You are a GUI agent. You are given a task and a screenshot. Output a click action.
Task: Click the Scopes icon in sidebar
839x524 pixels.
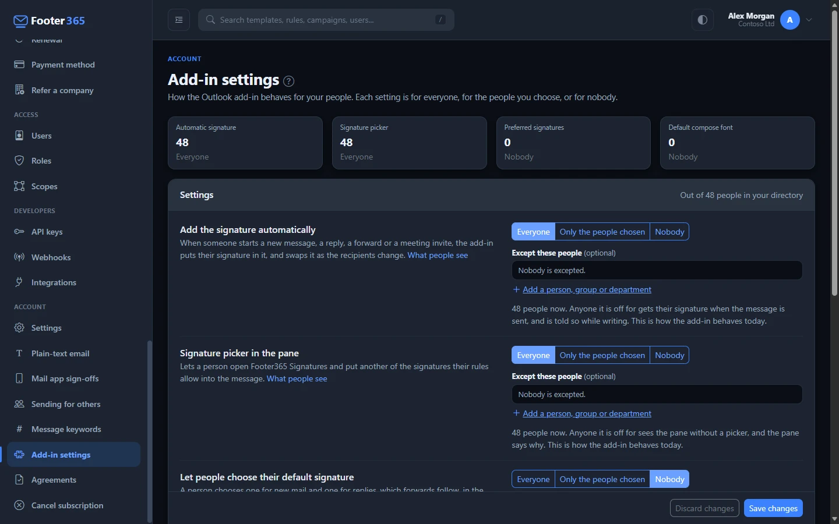[x=19, y=186]
